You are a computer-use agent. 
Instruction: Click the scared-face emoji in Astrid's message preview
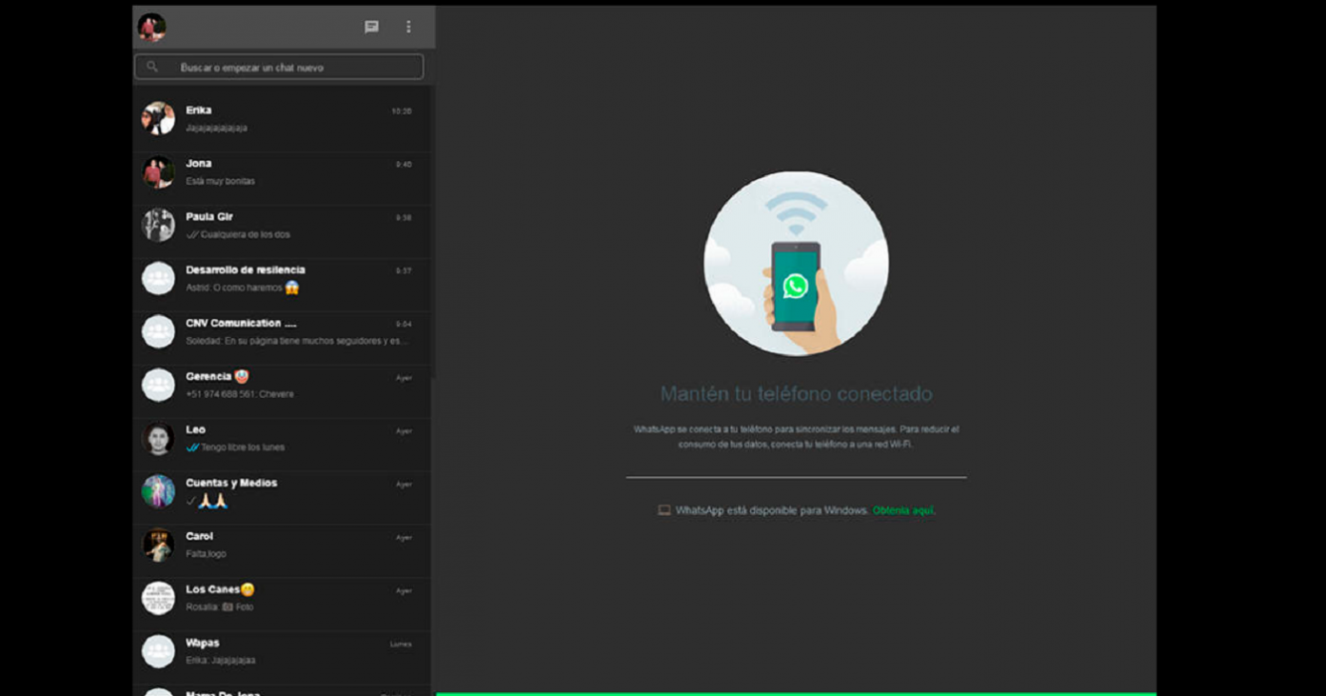pos(292,287)
